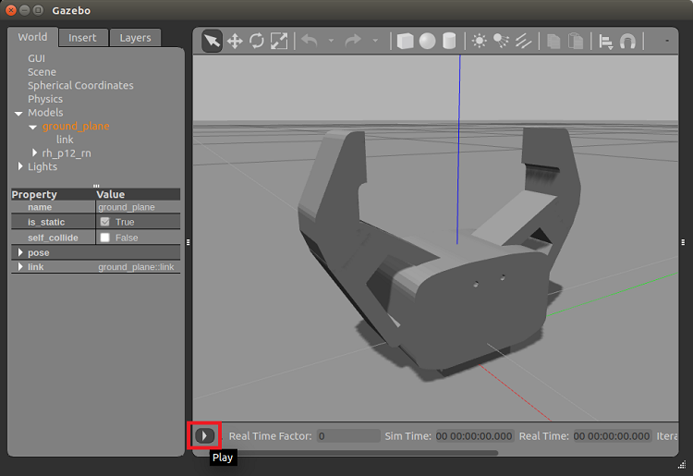Enable the snap magnet tool
The height and width of the screenshot is (476, 693).
point(628,41)
